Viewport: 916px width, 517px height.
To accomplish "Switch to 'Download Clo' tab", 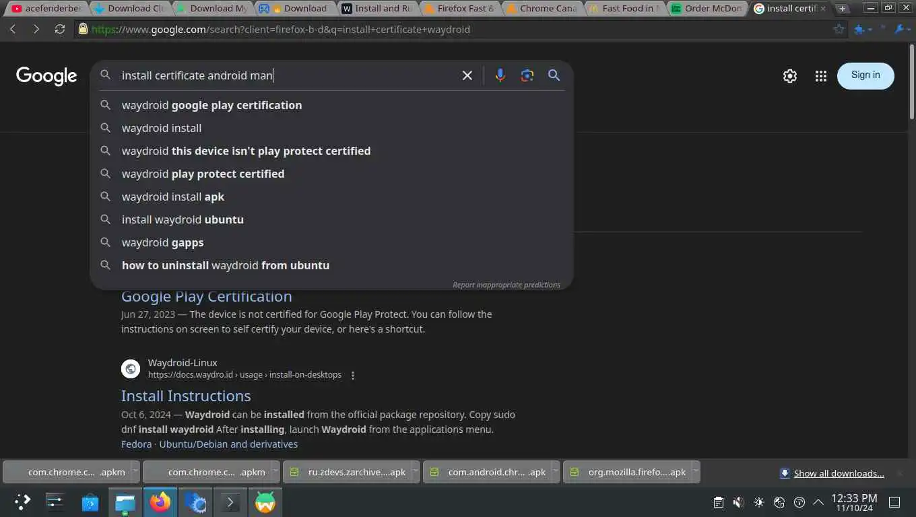I will pos(130,8).
